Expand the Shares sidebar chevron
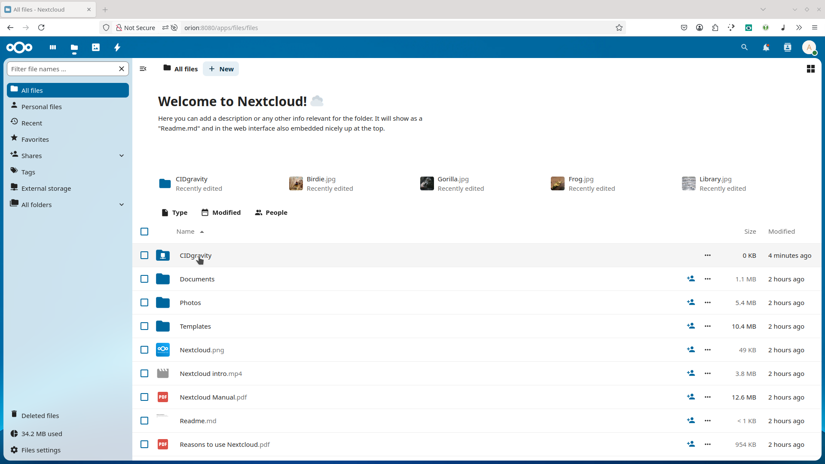 [122, 156]
